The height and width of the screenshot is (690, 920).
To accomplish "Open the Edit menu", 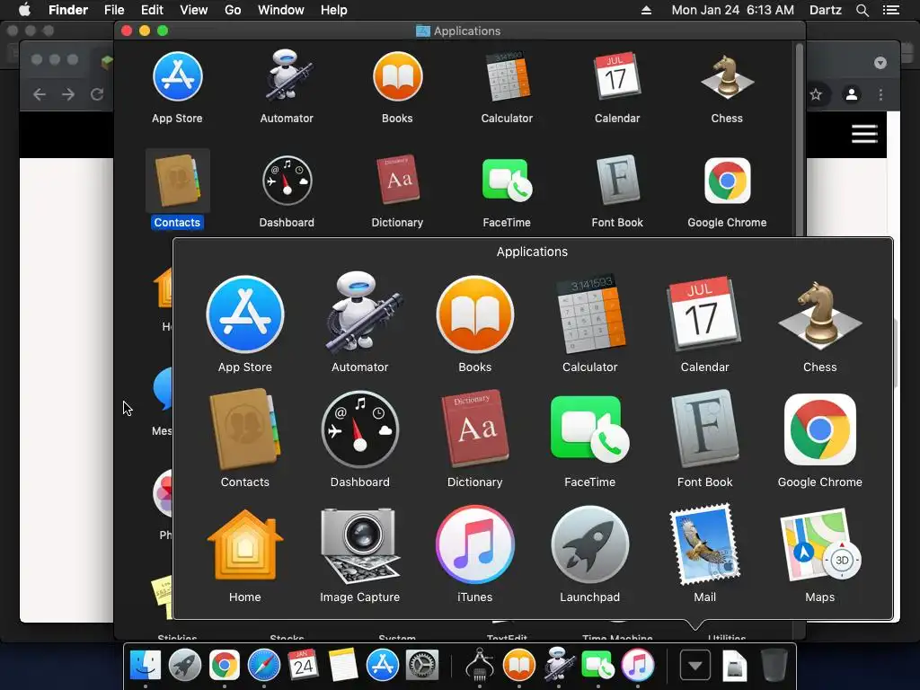I will 152,10.
